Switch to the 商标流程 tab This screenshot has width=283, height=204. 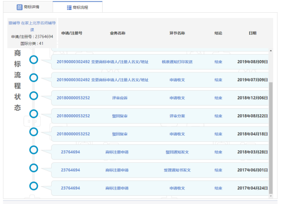(78, 7)
